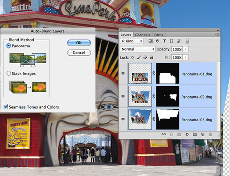Click the type layer filter icon
Viewport: 230px width, 176px height.
[x=164, y=41]
